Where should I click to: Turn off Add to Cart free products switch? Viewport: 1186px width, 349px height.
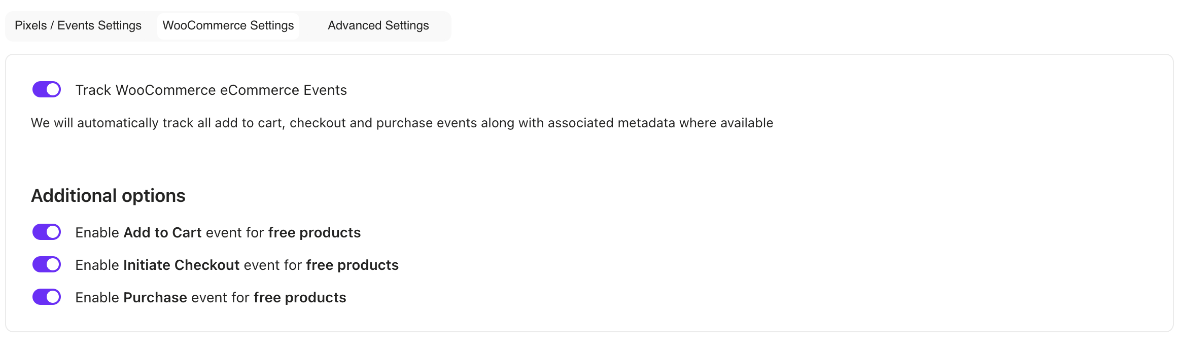47,232
